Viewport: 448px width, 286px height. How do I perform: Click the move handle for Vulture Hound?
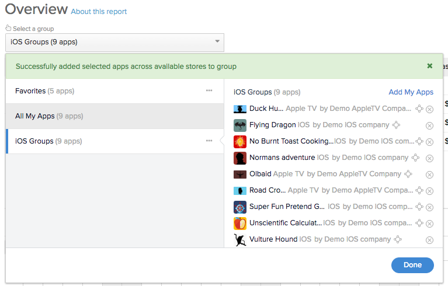coord(398,239)
